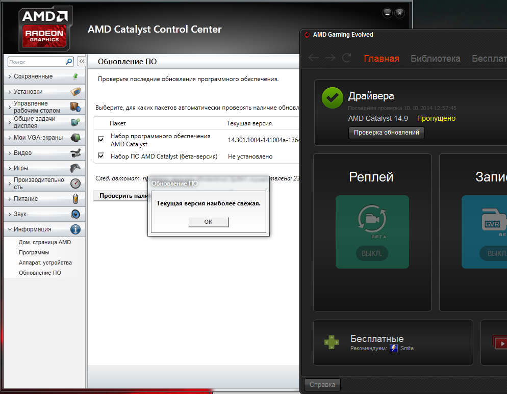Click the Пропущено status link

[436, 119]
